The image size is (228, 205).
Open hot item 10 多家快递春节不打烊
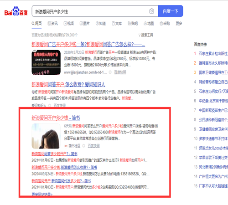213,138
